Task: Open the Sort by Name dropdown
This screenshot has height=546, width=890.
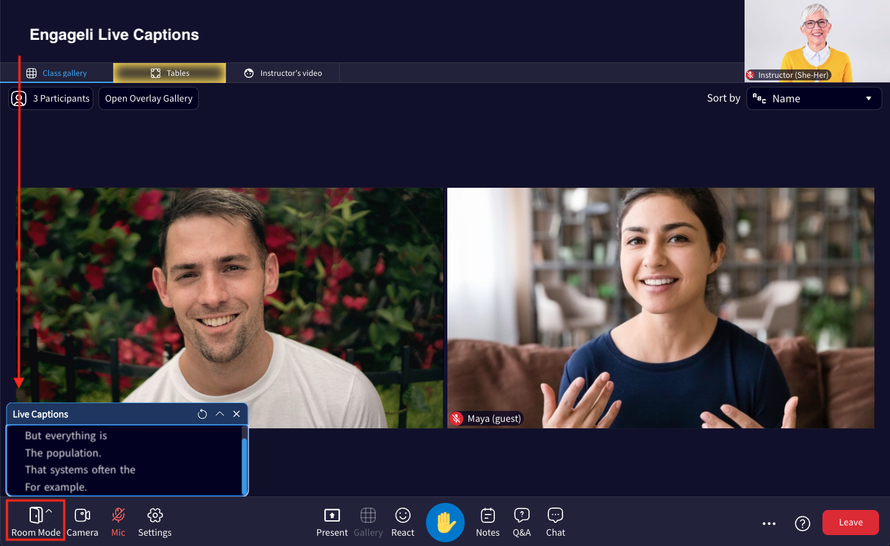Action: (x=814, y=98)
